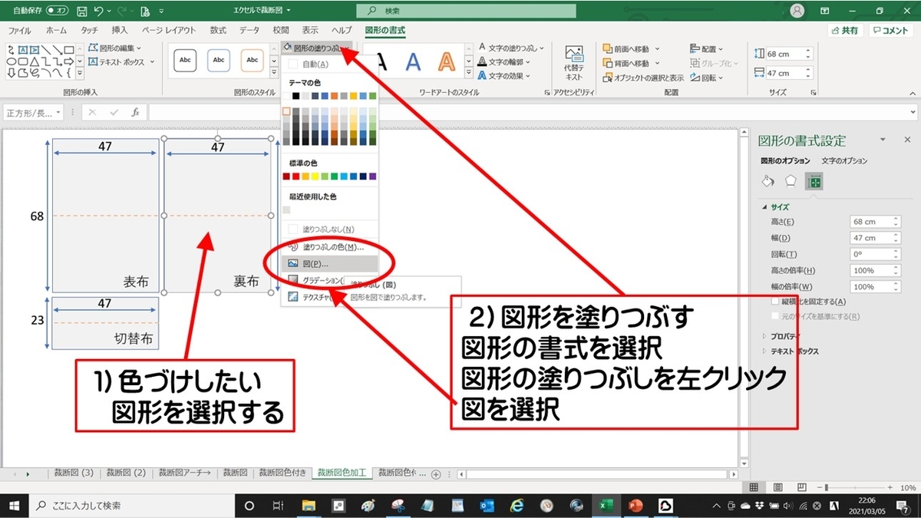Switch to Page Layout view in status bar
Viewport: 921px width, 518px height.
[x=778, y=487]
